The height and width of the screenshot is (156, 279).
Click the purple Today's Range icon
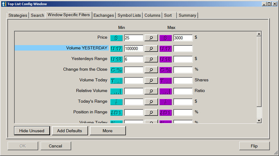click(166, 102)
